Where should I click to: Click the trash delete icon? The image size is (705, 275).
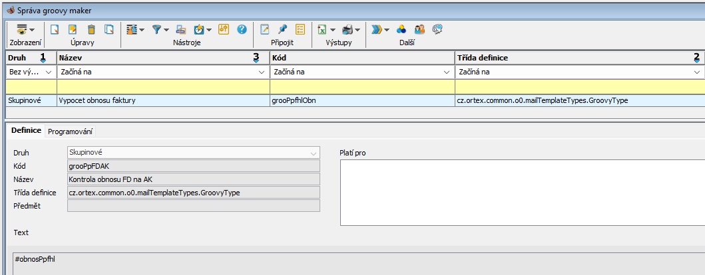(91, 29)
